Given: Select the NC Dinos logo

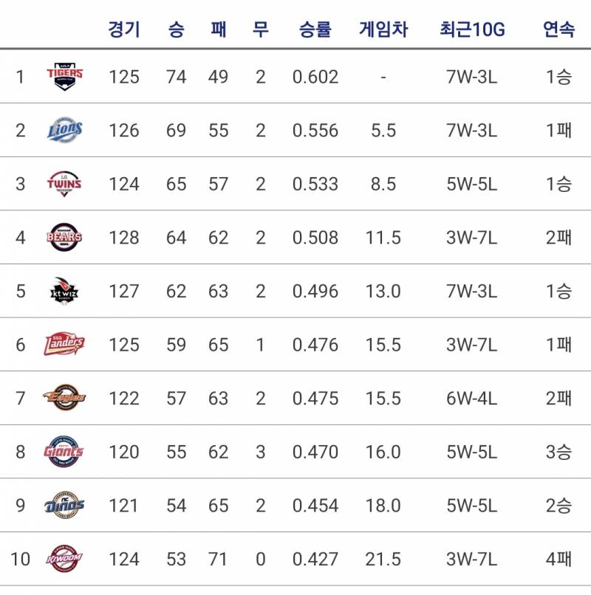Looking at the screenshot, I should [64, 505].
